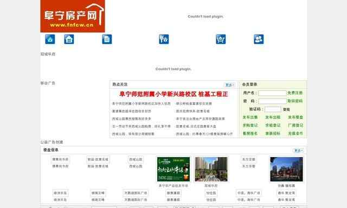Click the 移动广告 label at left
This screenshot has height=208, width=347.
48,83
